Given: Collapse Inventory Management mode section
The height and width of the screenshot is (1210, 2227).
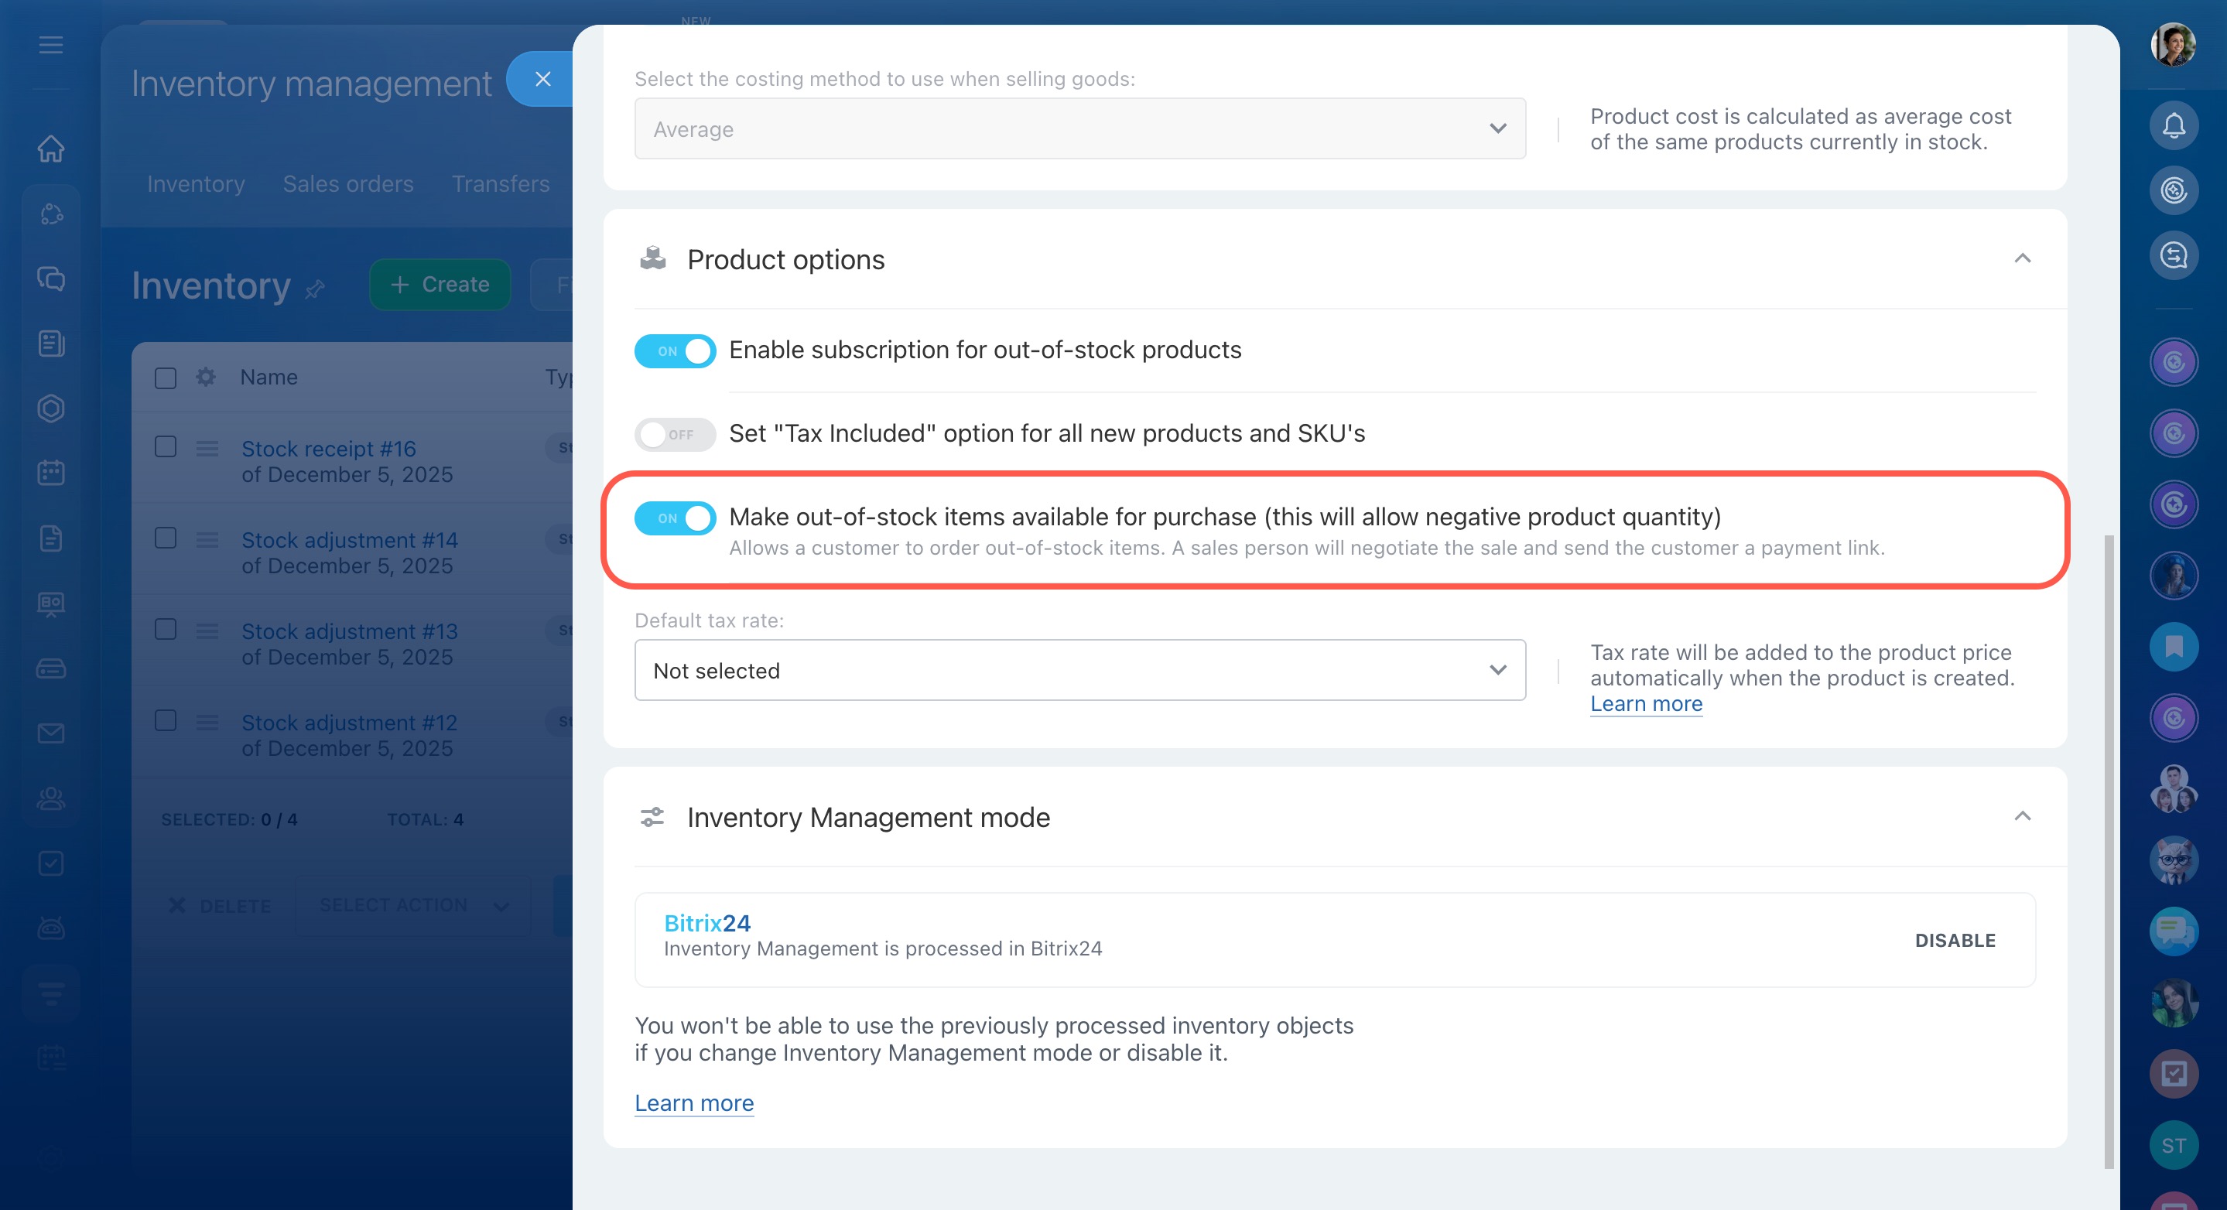Looking at the screenshot, I should [2021, 817].
